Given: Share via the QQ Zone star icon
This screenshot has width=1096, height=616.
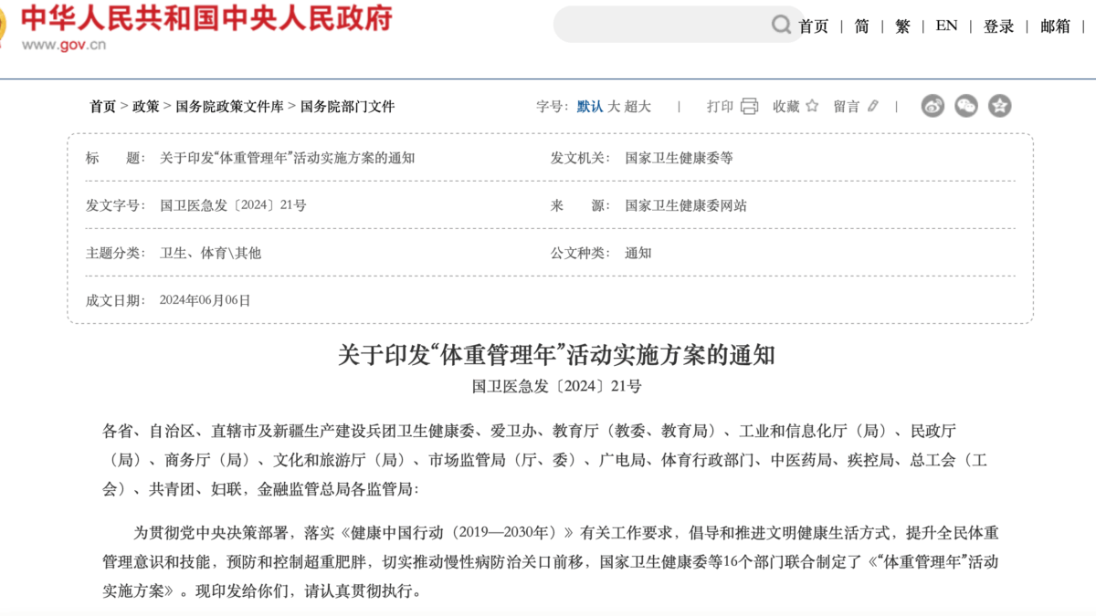Looking at the screenshot, I should (x=1000, y=106).
